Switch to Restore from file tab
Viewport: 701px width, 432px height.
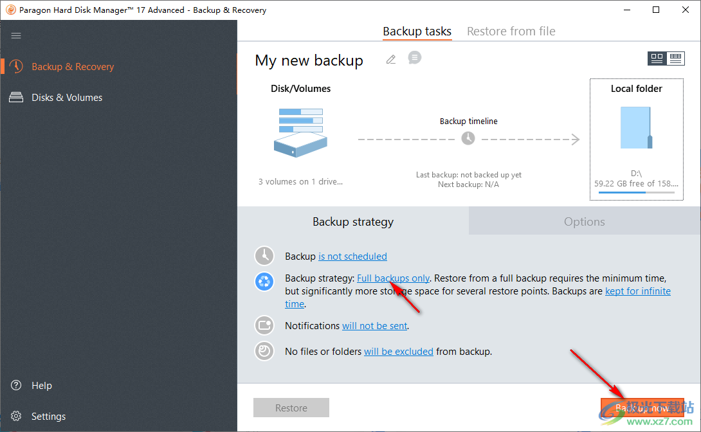(511, 32)
